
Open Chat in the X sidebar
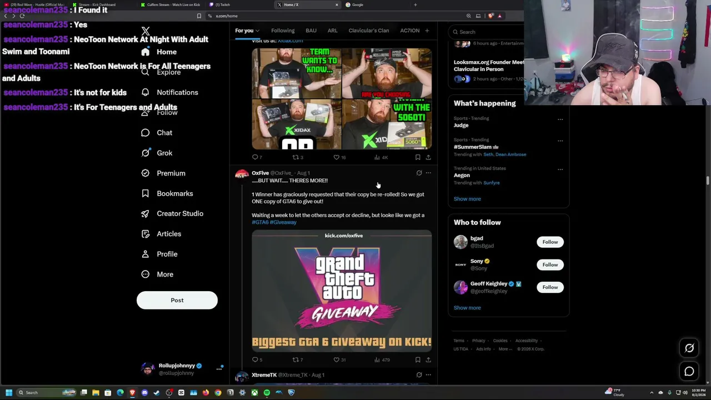pos(157,133)
